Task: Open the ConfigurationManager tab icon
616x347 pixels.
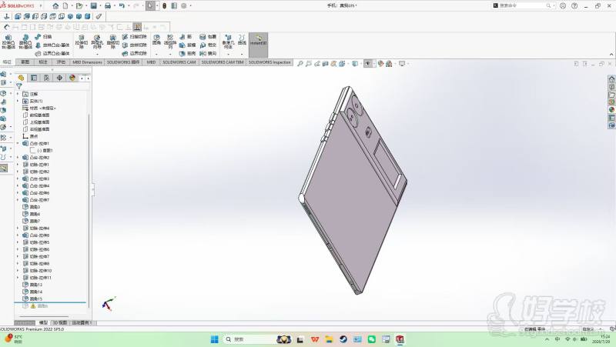Action: pyautogui.click(x=47, y=78)
